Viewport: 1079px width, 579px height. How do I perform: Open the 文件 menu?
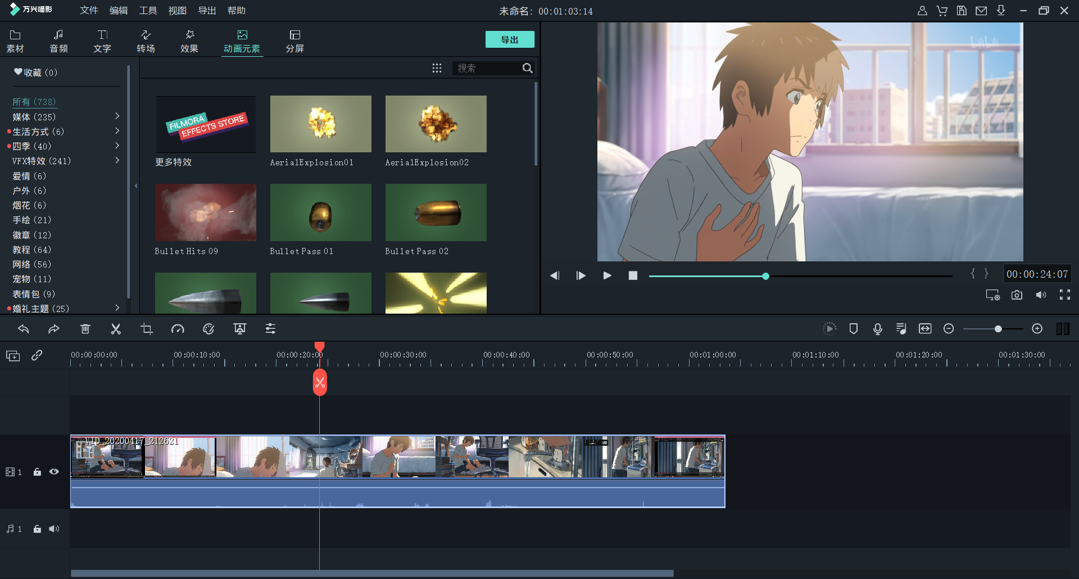coord(89,11)
